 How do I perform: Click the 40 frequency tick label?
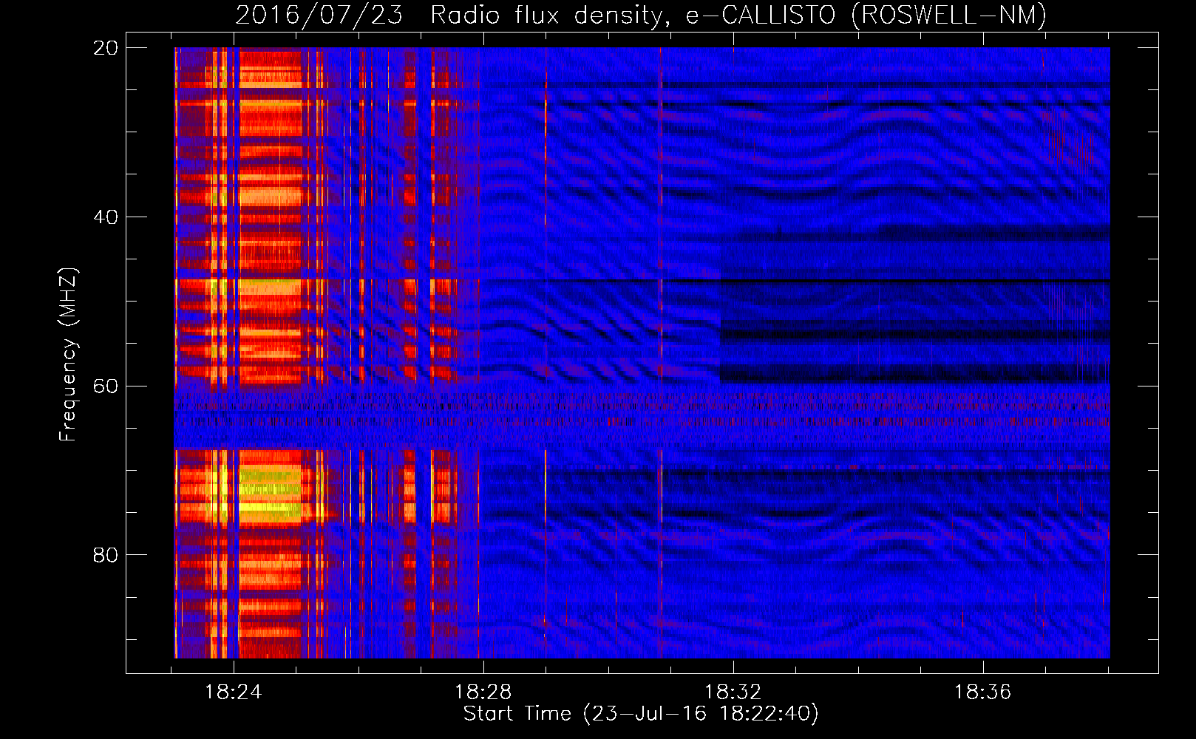click(x=105, y=217)
